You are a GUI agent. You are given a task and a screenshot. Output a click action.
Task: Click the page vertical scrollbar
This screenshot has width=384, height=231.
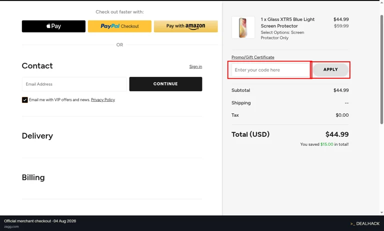(381, 69)
